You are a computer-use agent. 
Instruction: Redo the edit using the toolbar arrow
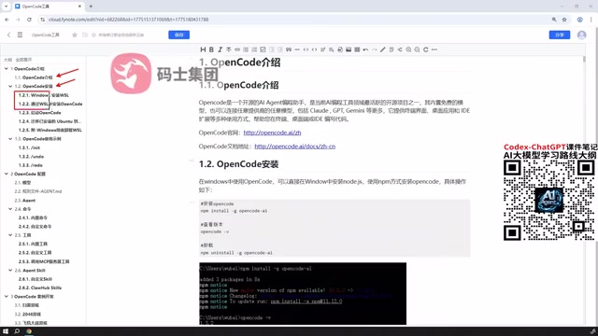[x=374, y=49]
